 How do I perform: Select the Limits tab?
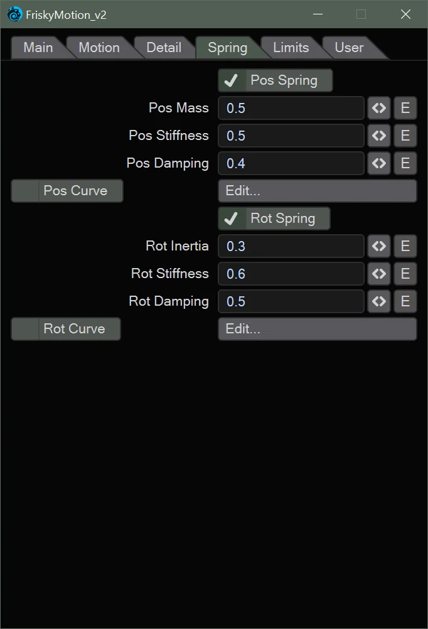point(290,47)
